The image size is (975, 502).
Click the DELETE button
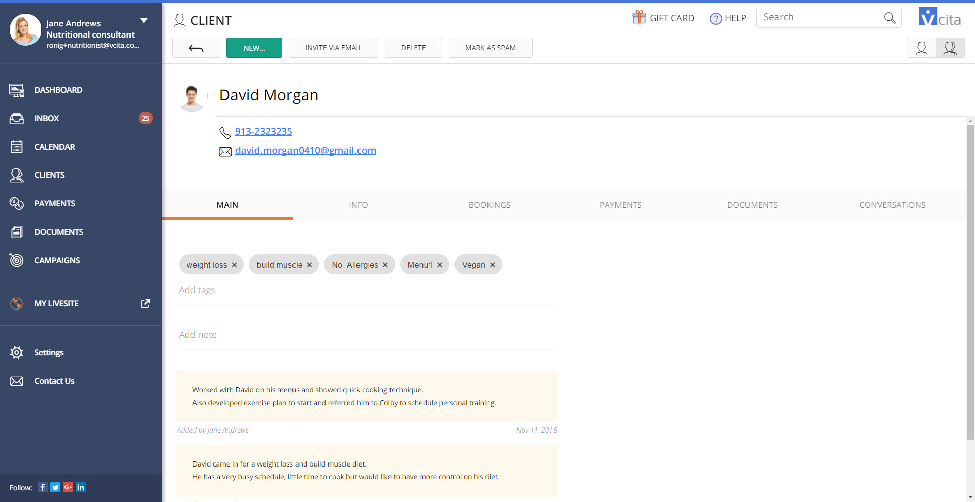tap(413, 48)
